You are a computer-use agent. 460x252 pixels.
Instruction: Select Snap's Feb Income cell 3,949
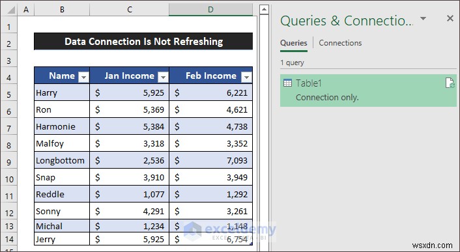[210, 177]
